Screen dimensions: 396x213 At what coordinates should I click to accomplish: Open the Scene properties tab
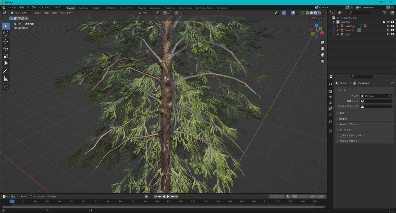pos(331,108)
